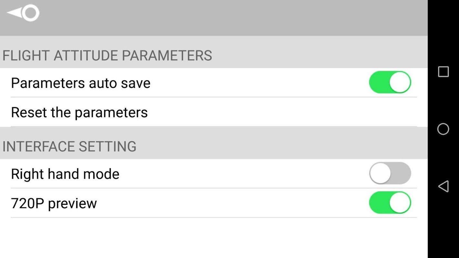Tap the circle part of header back icon
The image size is (459, 258).
click(x=31, y=13)
